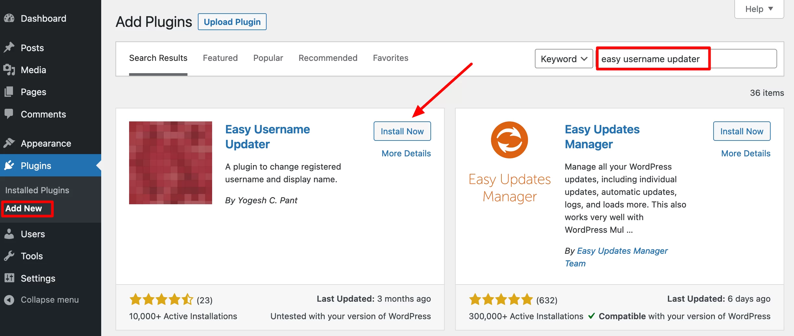Click the Media library icon
The image size is (794, 336).
[9, 70]
